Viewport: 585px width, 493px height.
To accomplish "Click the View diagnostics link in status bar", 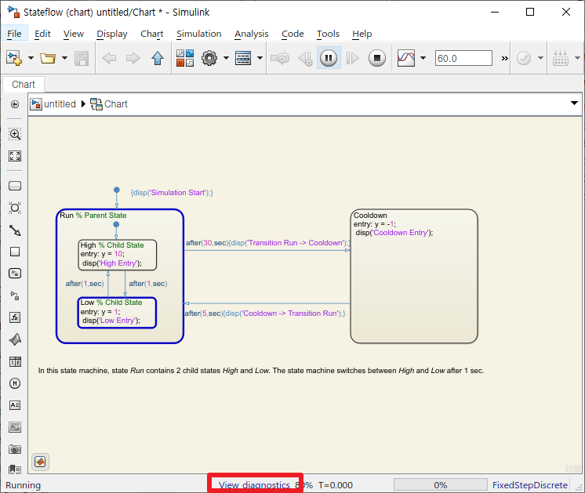I will (254, 485).
